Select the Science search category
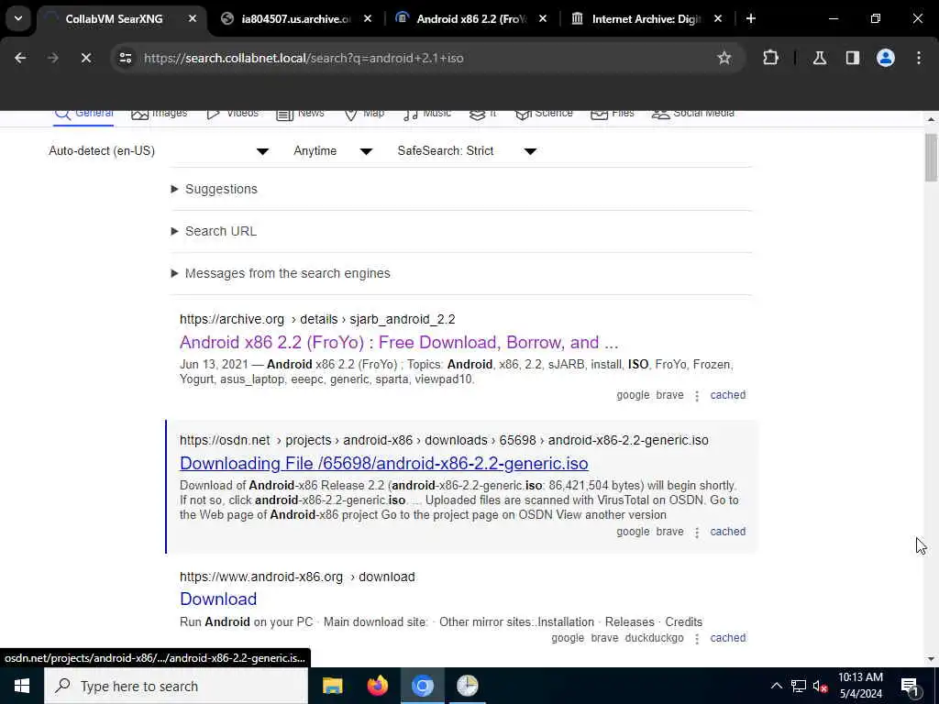Screen dimensions: 939x704 [x=544, y=114]
